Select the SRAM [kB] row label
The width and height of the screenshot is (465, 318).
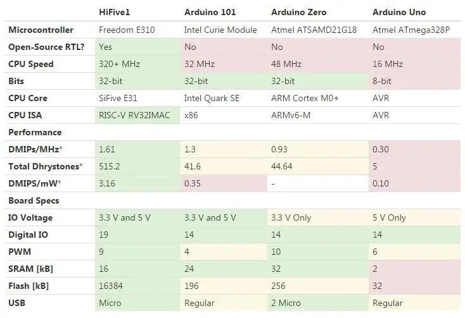pos(30,269)
